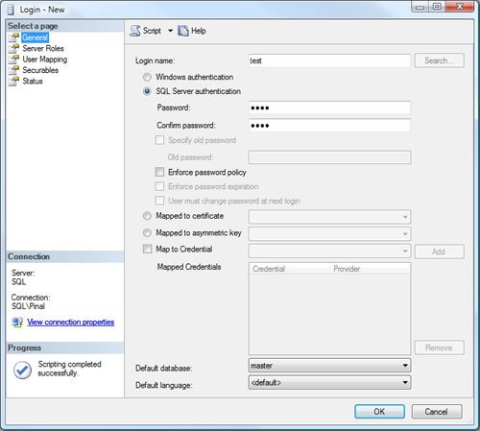Open the Map to Credential dropdown
Viewport: 480px width, 431px height.
(329, 251)
